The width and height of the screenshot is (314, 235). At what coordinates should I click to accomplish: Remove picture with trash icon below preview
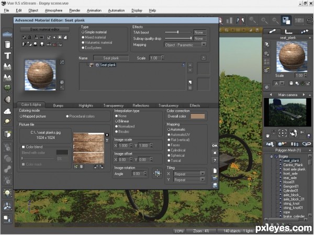point(82,167)
